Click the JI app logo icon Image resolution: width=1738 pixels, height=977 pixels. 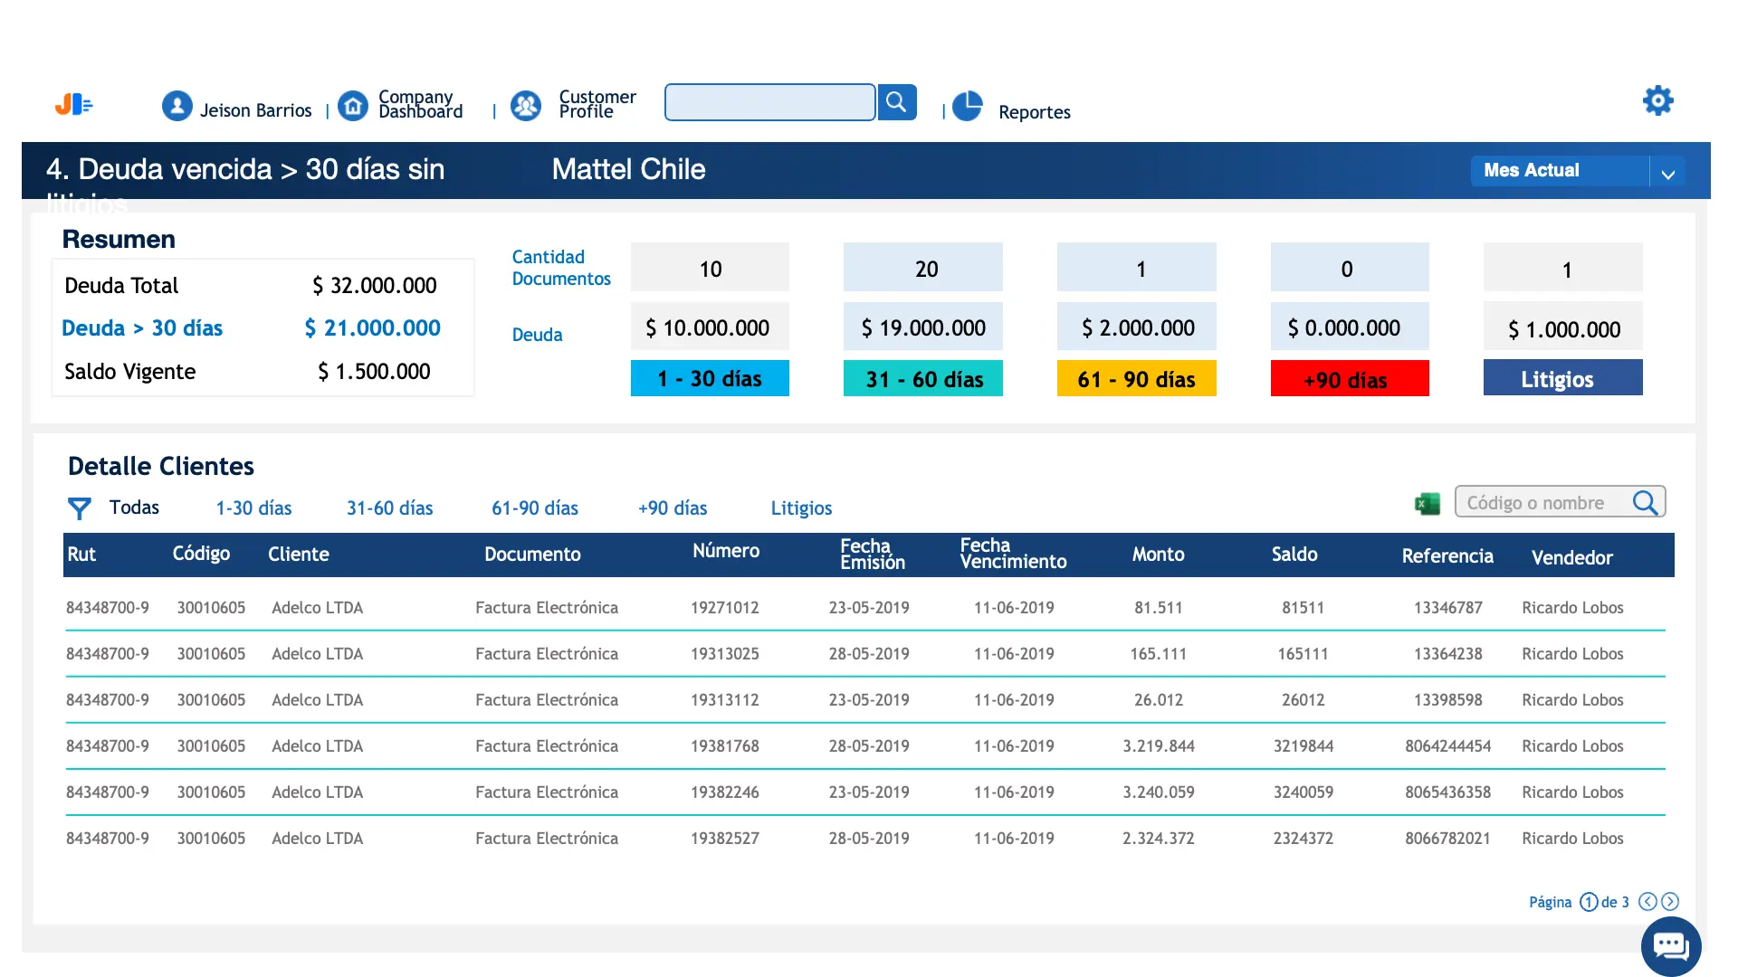(73, 105)
